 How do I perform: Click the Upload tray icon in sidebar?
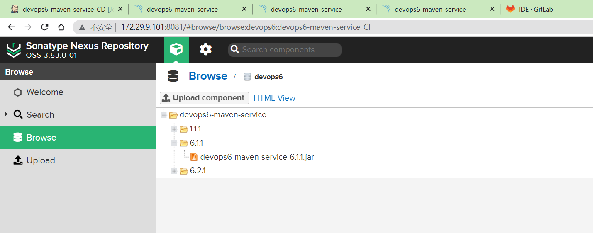tap(18, 160)
